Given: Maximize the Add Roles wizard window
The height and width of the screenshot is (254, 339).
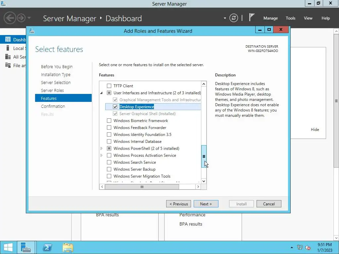Looking at the screenshot, I should [269, 29].
